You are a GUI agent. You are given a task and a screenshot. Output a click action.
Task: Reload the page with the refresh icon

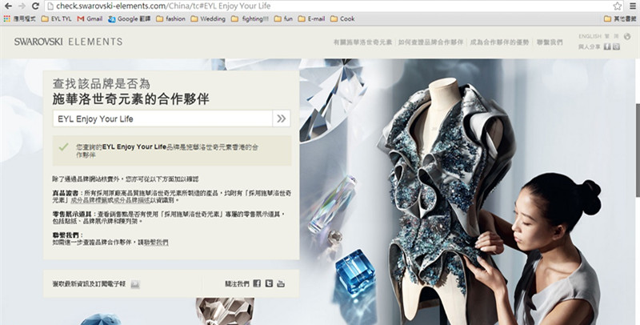[x=35, y=6]
